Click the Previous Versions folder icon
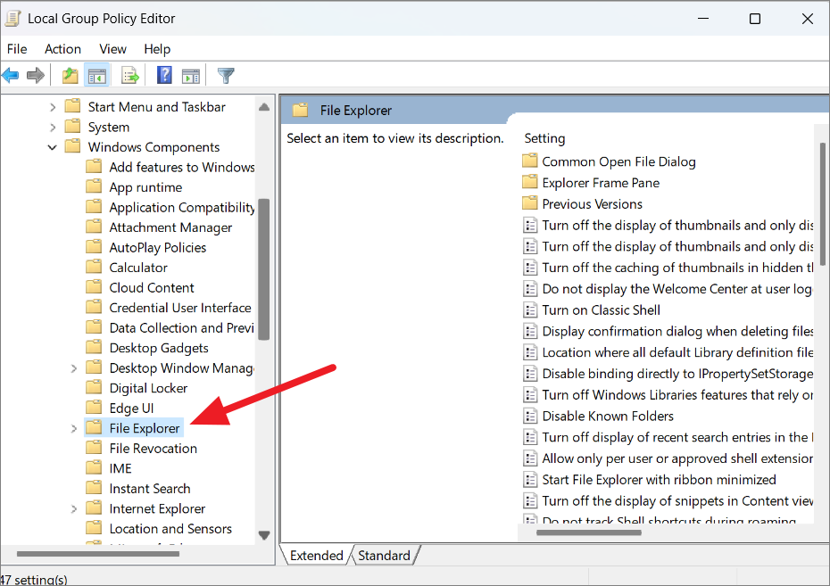 [x=530, y=203]
